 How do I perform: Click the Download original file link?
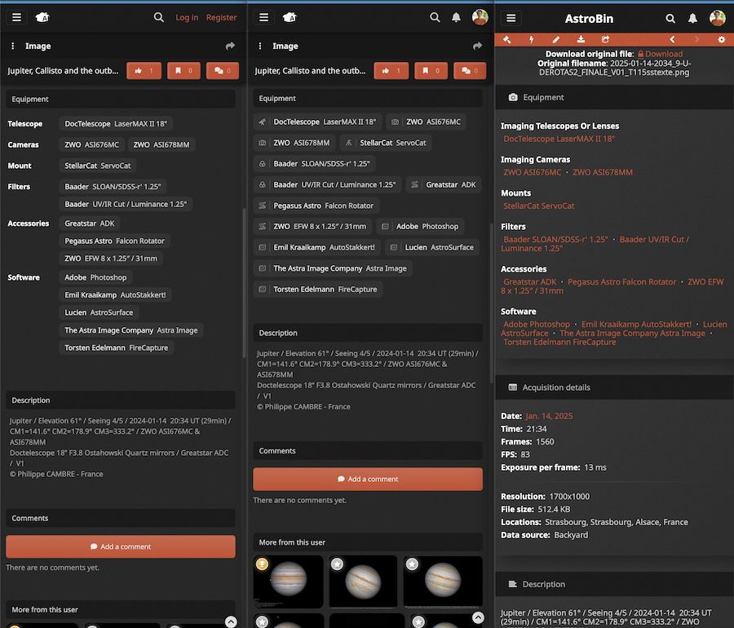(660, 54)
